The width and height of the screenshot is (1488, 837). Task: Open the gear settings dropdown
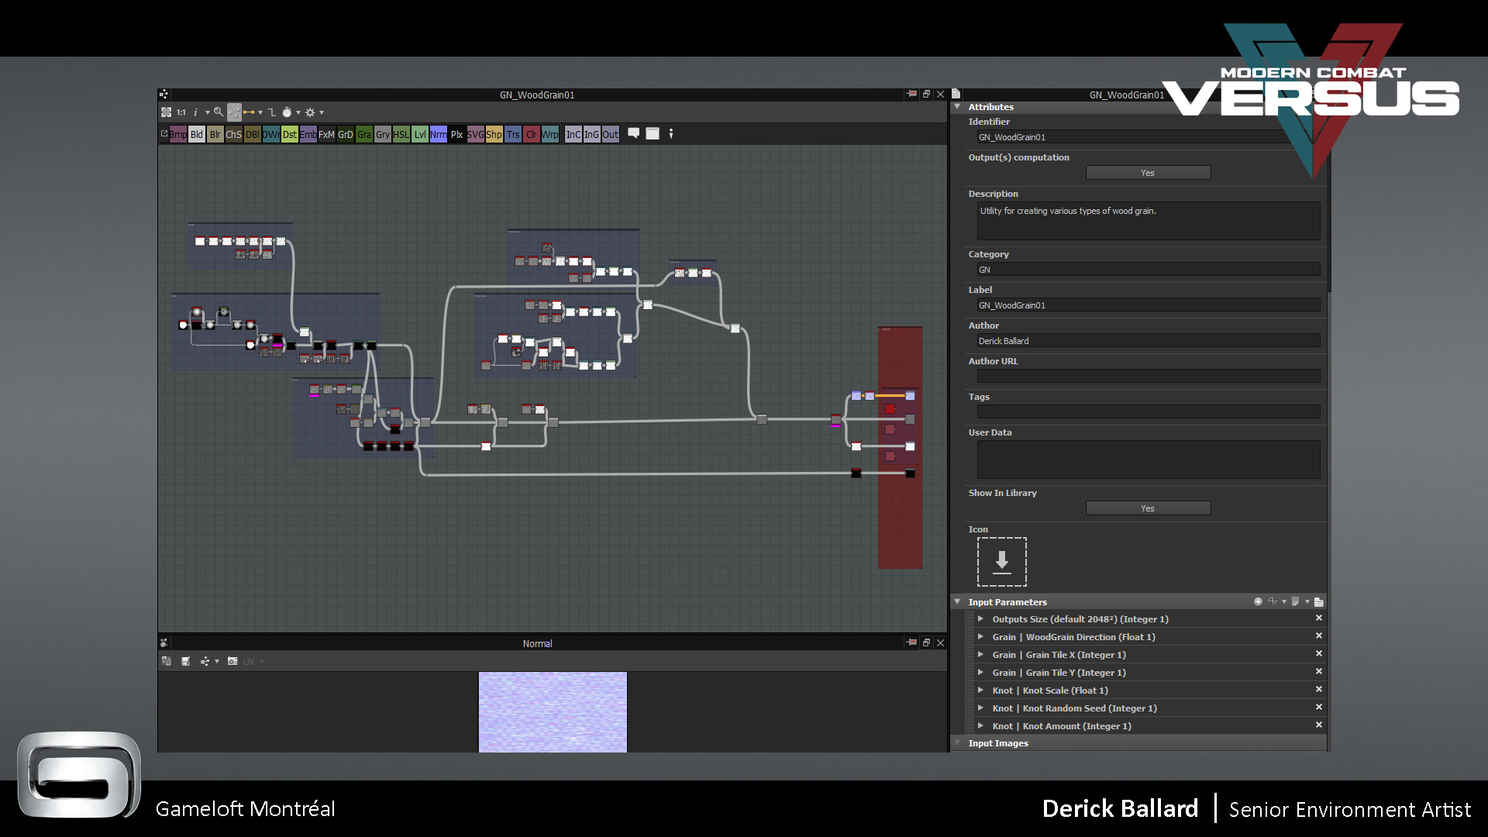pos(313,112)
